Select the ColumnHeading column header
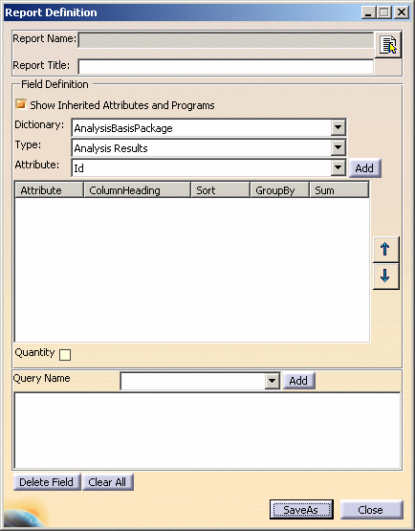Image resolution: width=415 pixels, height=531 pixels. [137, 190]
